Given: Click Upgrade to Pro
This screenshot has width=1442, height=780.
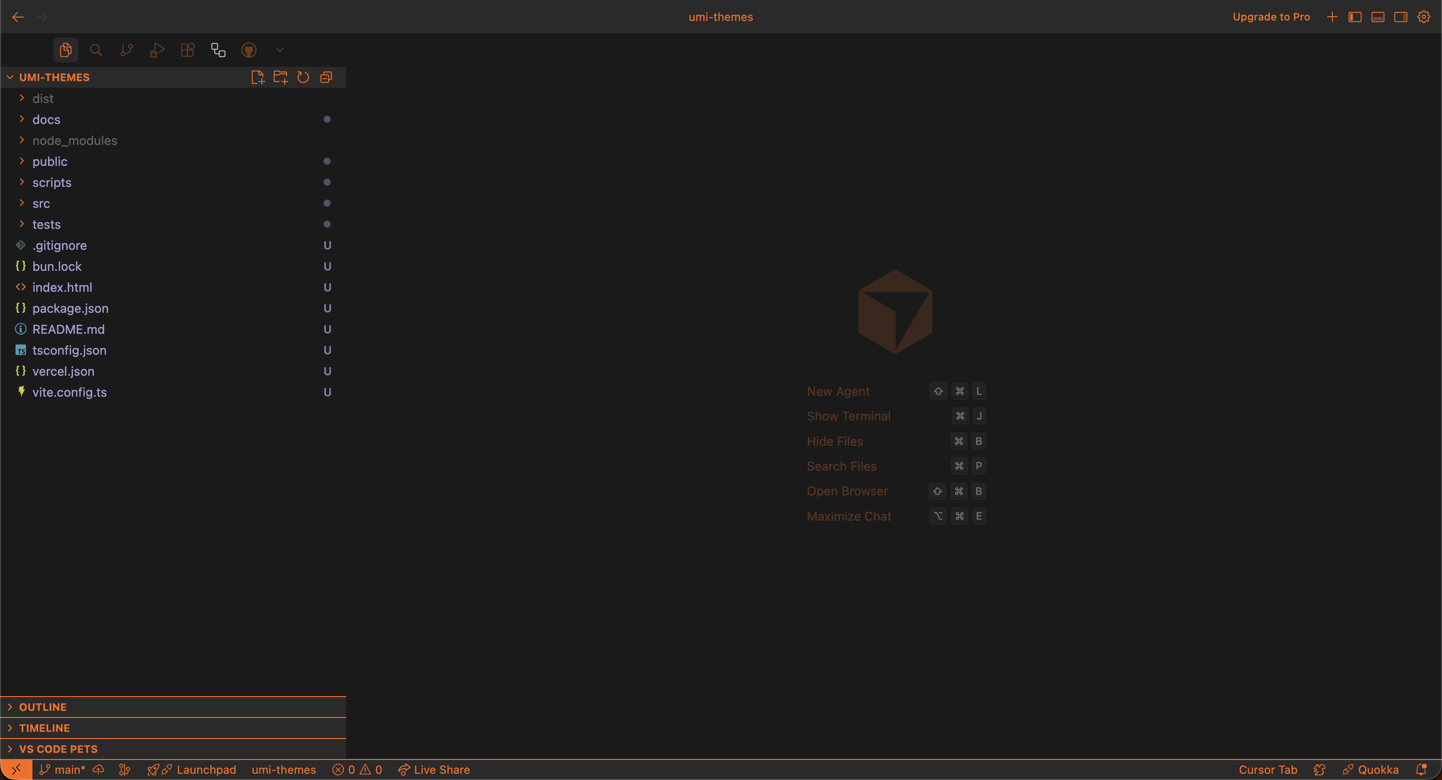Looking at the screenshot, I should (1271, 17).
